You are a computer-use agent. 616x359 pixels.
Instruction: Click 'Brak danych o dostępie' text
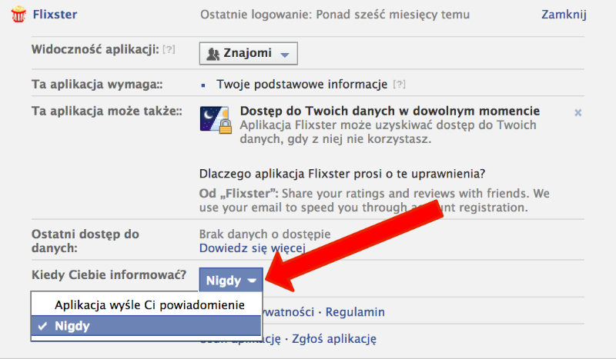coord(265,234)
